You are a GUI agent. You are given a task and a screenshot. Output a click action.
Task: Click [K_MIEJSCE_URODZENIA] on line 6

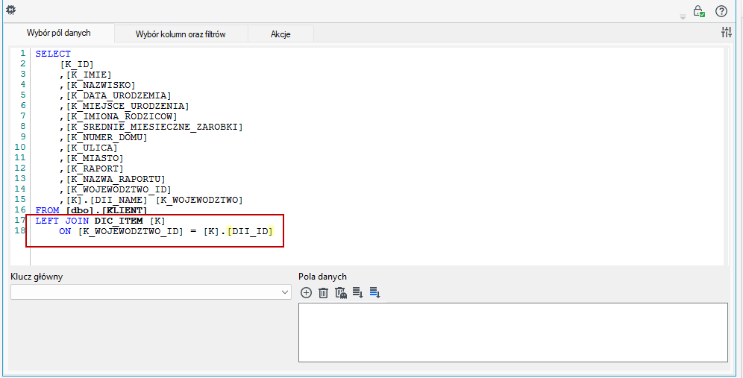(128, 106)
